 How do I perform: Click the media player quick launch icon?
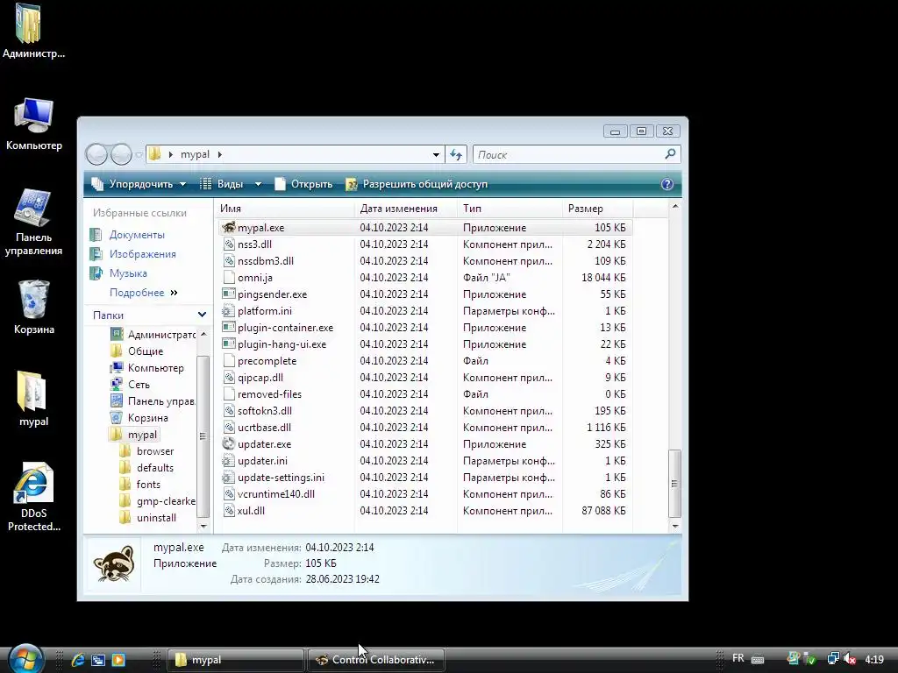point(118,660)
